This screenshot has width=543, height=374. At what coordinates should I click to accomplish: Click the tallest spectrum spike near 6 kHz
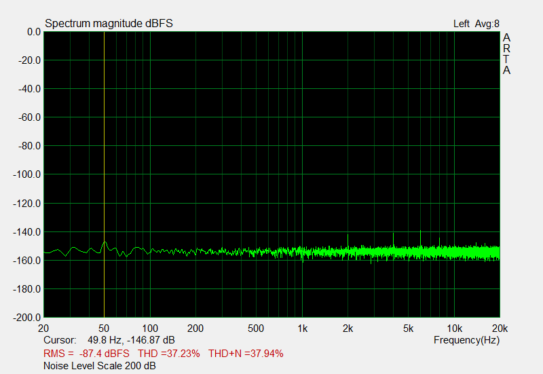pyautogui.click(x=420, y=238)
